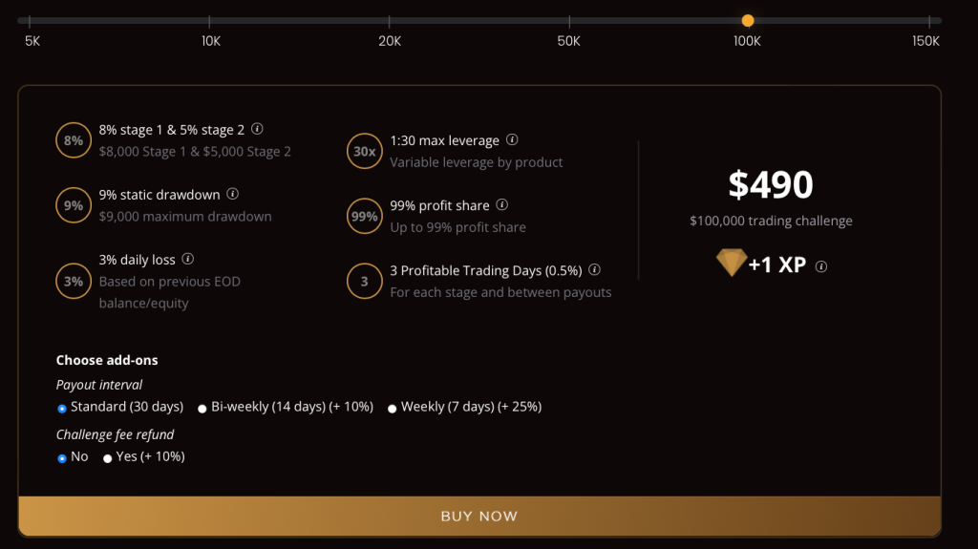Select Bi-weekly (14 days) payout interval
The height and width of the screenshot is (549, 978).
point(202,408)
